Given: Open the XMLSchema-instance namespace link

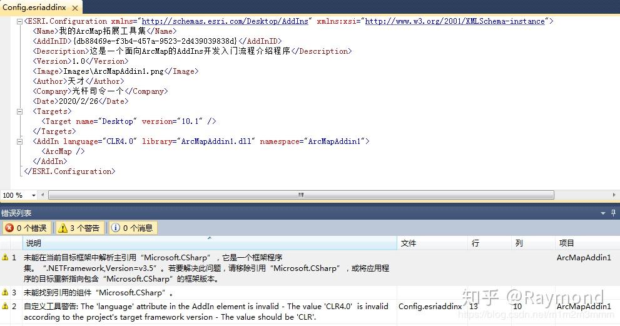Looking at the screenshot, I should 455,21.
